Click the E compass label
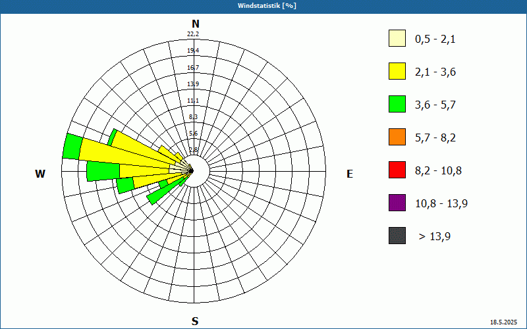Screen dimensions: 527x329 [x=350, y=174]
